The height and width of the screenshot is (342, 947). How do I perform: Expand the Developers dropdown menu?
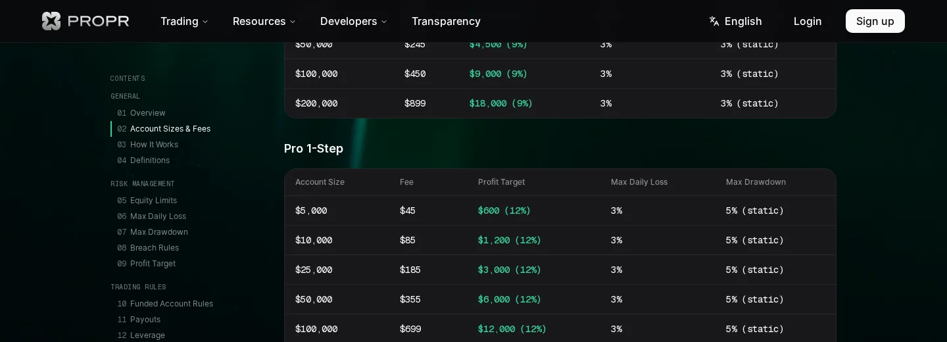(x=354, y=21)
